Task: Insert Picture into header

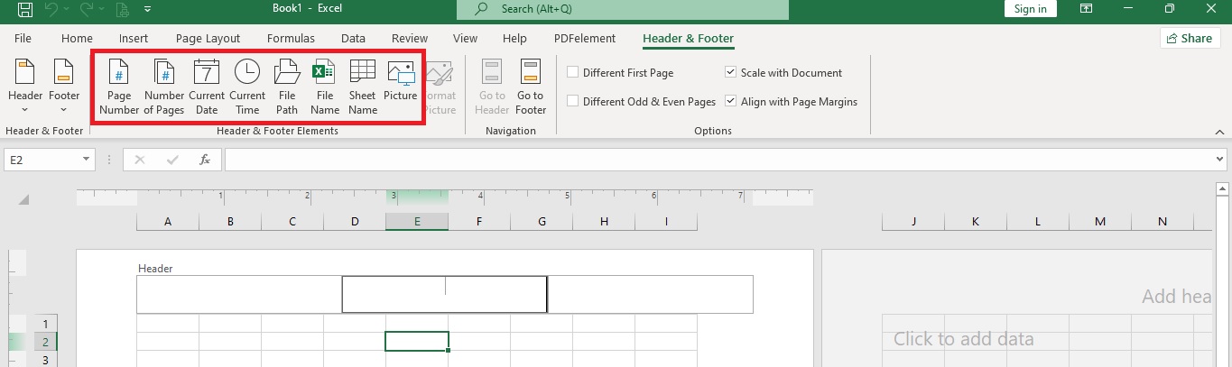Action: (x=400, y=81)
